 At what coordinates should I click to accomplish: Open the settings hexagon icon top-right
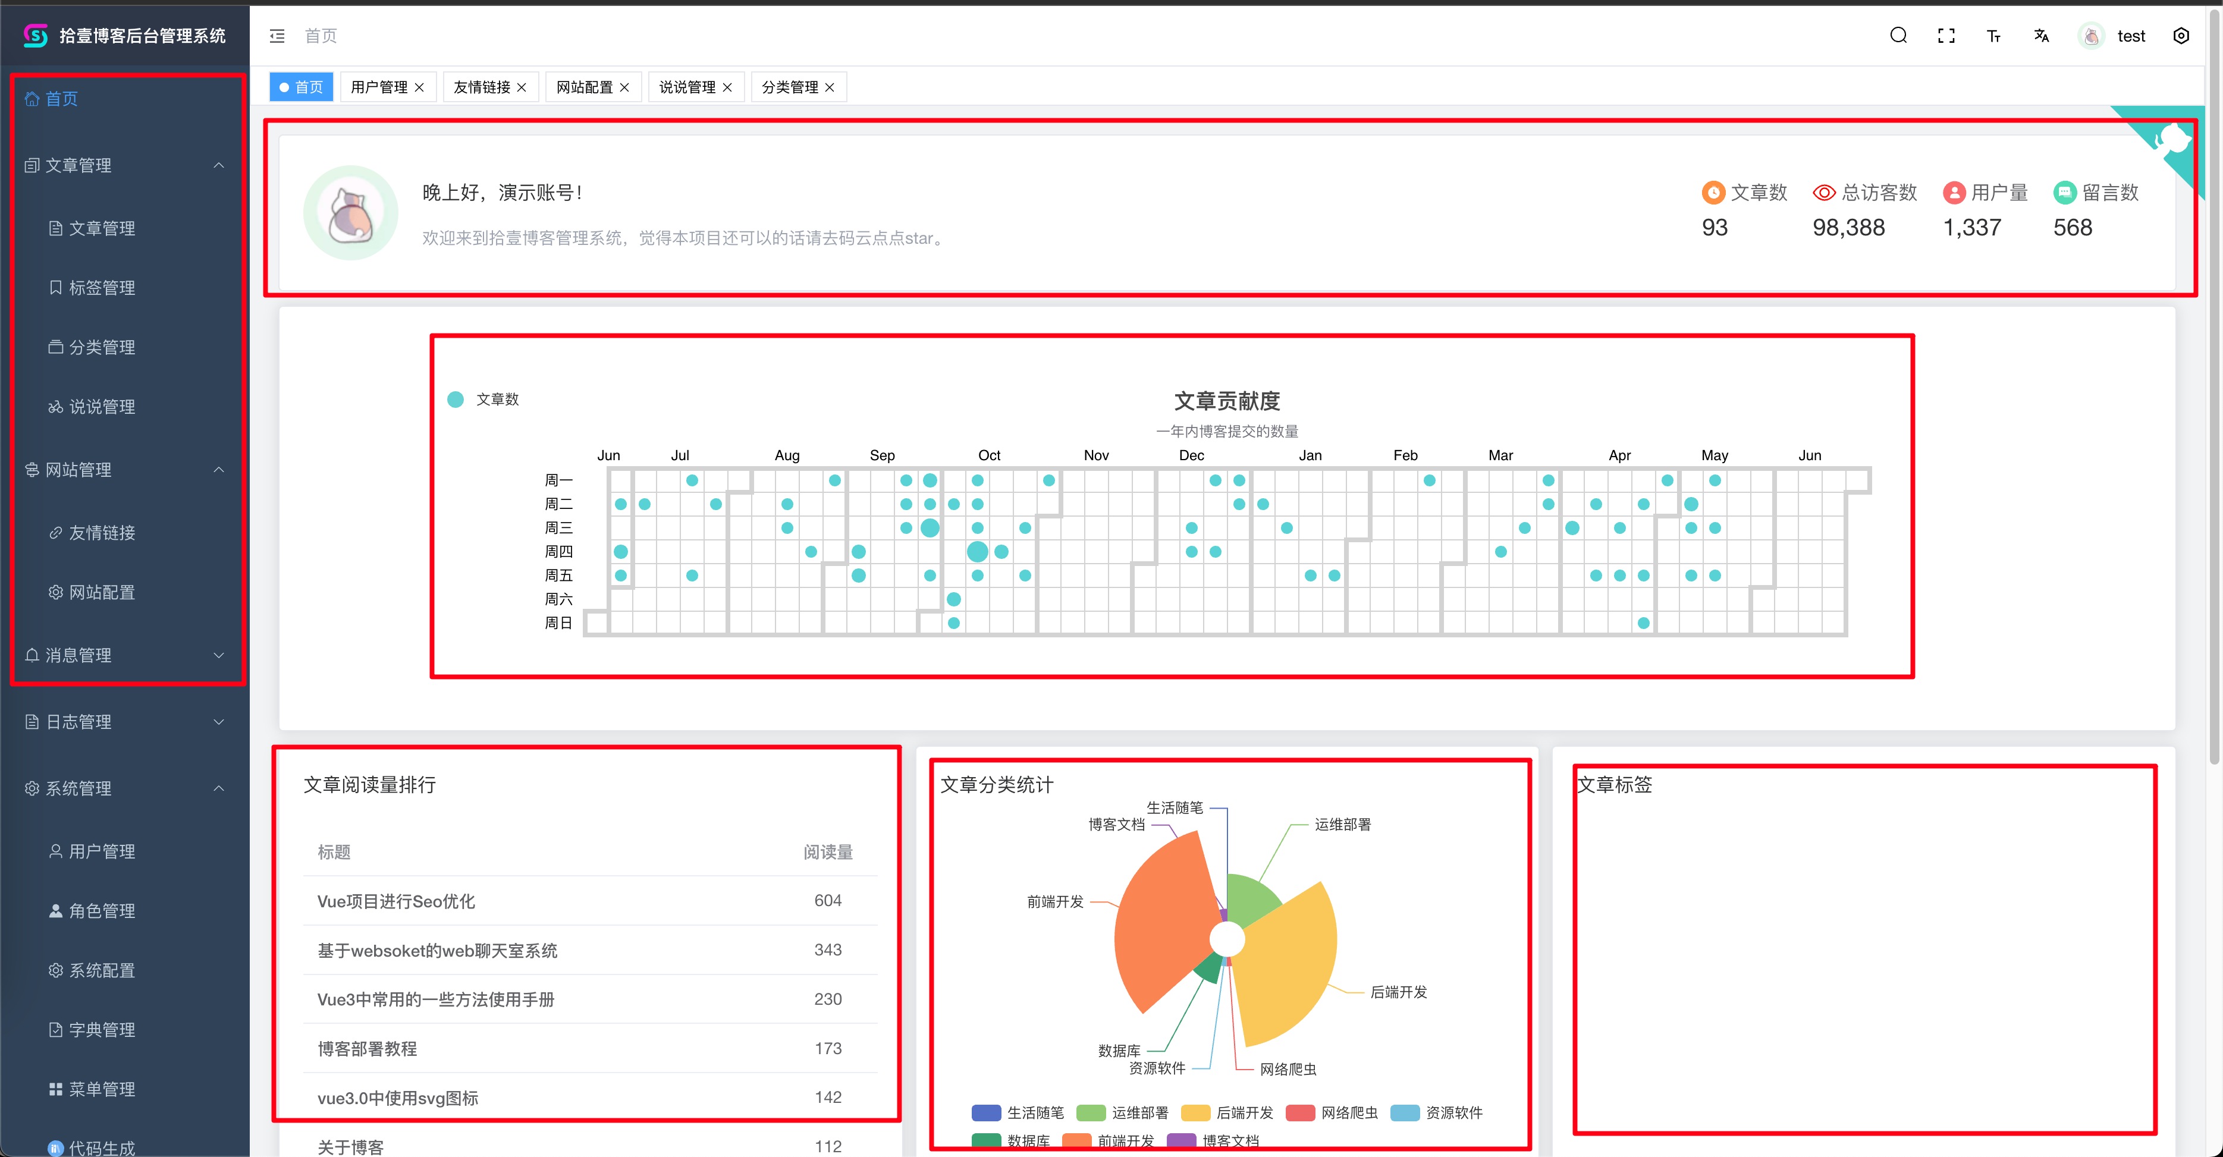point(2181,35)
